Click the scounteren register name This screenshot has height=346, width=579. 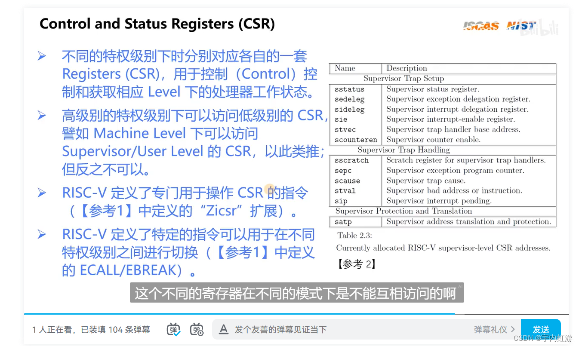pos(356,140)
